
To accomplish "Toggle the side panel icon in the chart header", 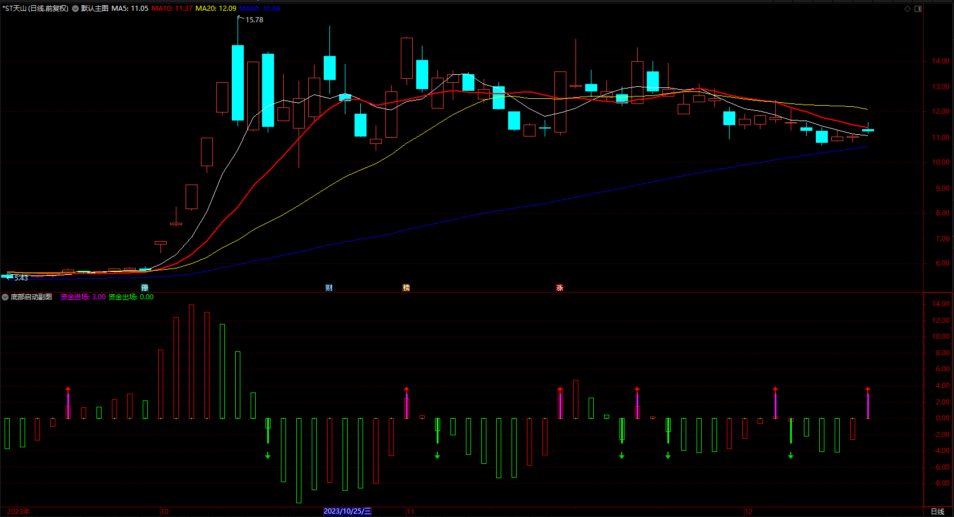I will [x=918, y=9].
